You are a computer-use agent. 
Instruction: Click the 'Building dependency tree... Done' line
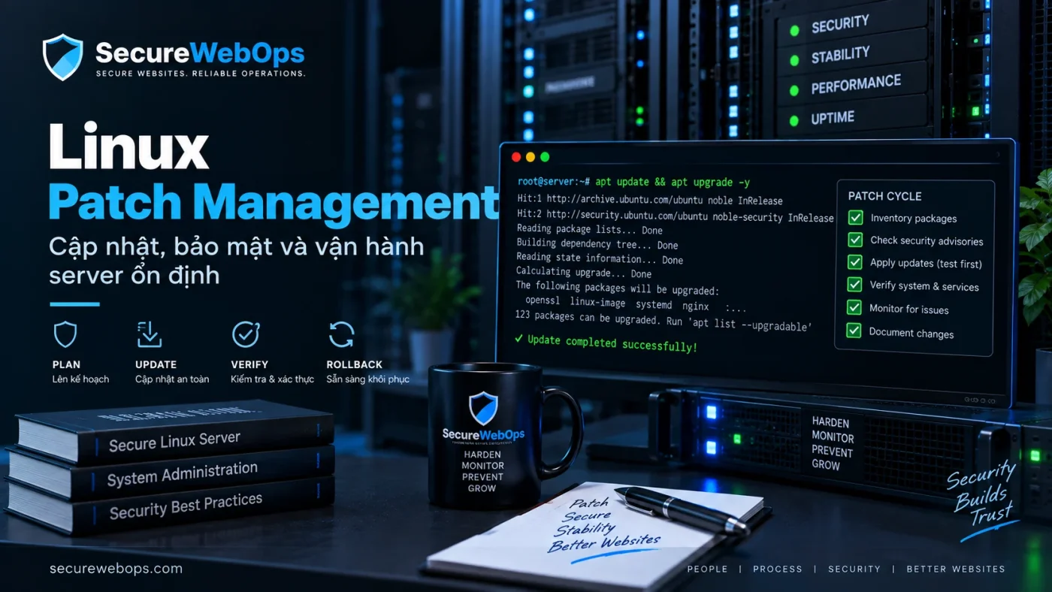tap(597, 244)
